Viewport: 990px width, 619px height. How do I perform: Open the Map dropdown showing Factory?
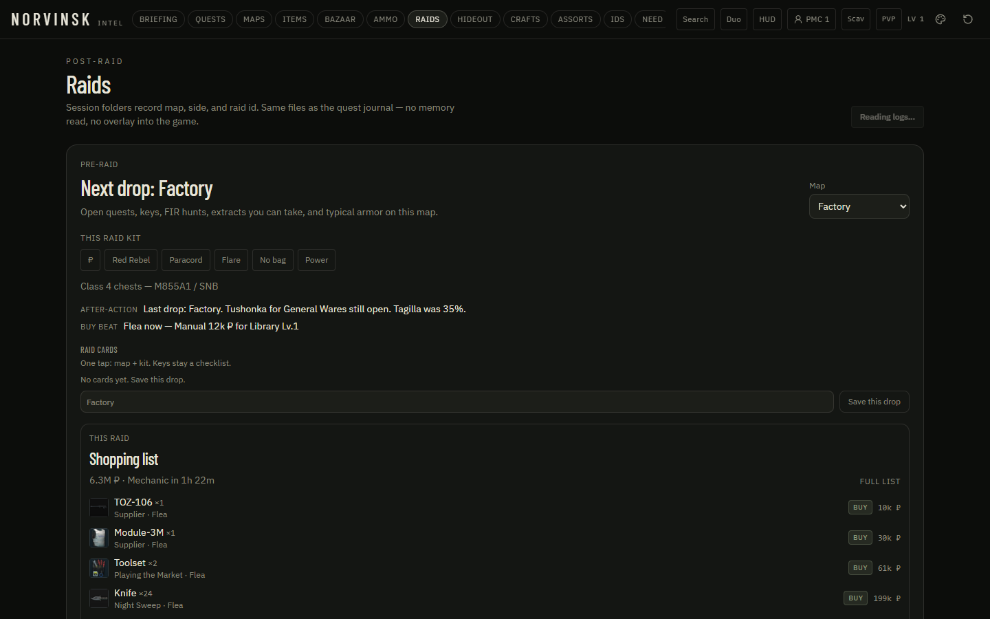tap(859, 206)
